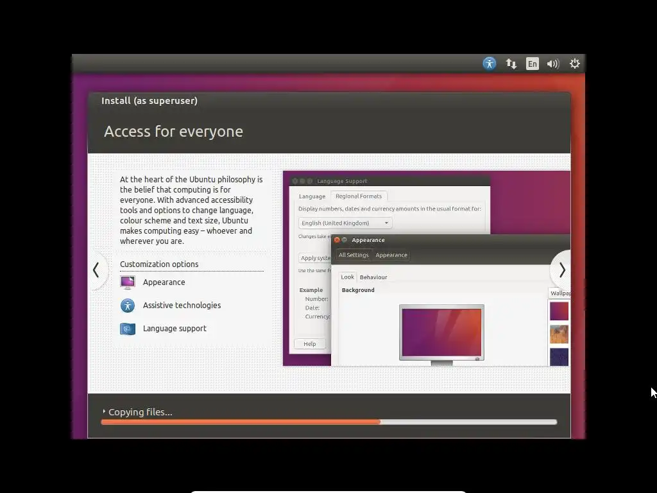Click the Appearance breadcrumb button
The image size is (657, 493).
click(391, 255)
